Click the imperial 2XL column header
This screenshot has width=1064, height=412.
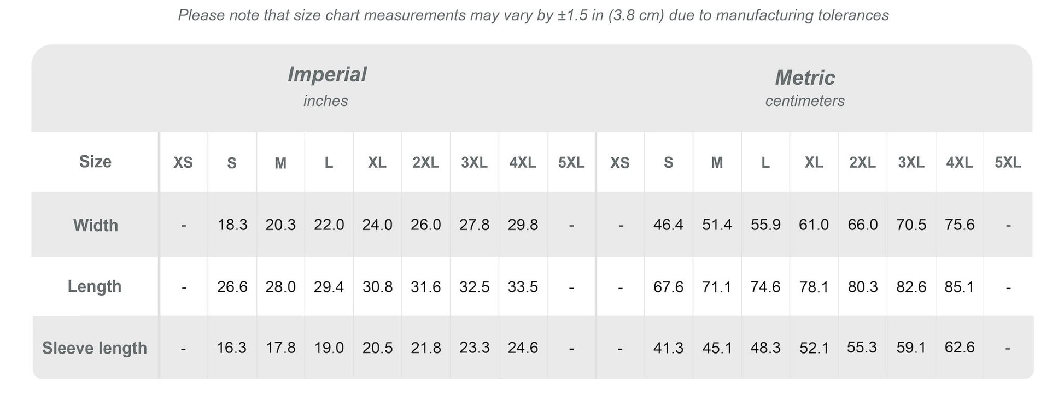425,163
